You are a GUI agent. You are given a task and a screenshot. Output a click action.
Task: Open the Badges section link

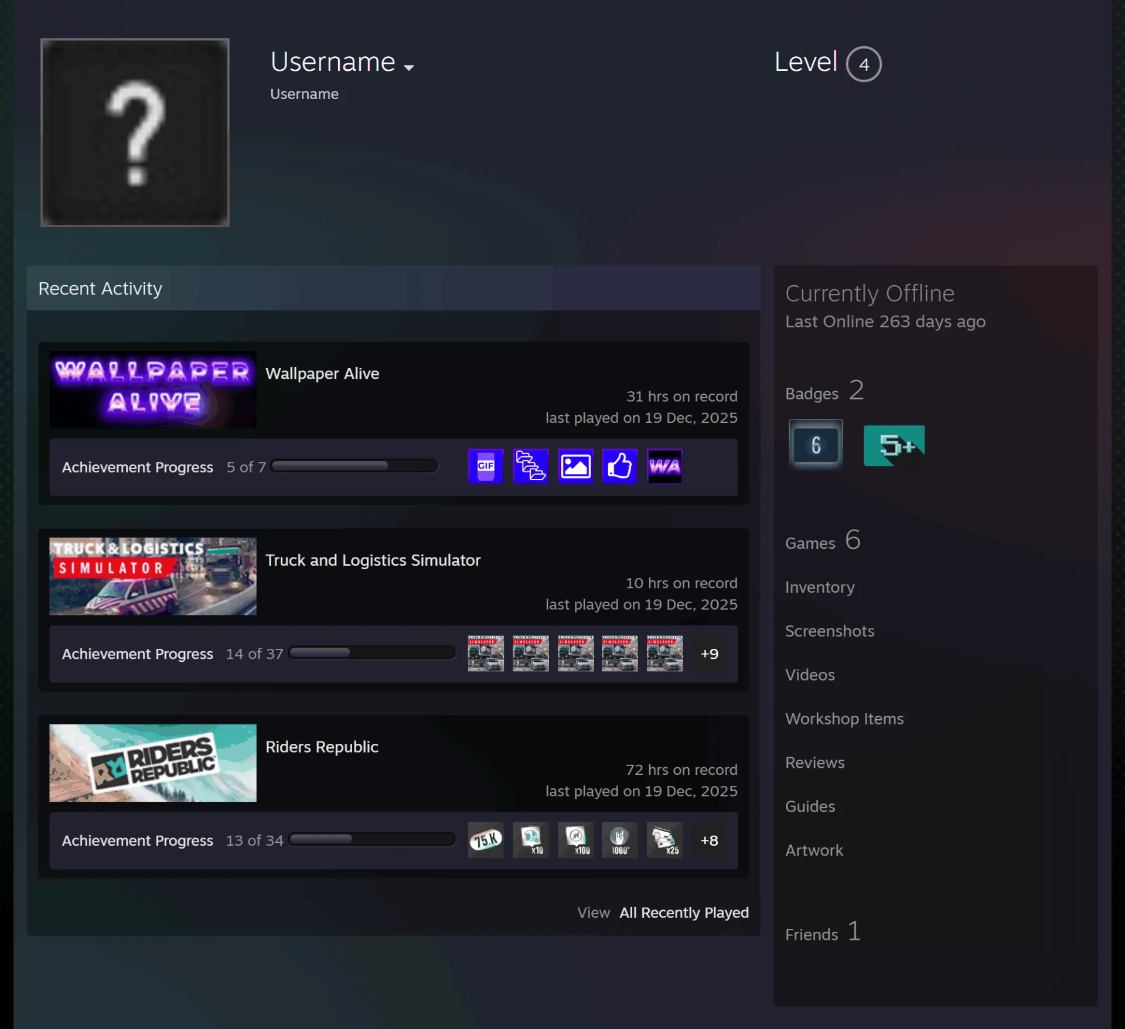824,391
